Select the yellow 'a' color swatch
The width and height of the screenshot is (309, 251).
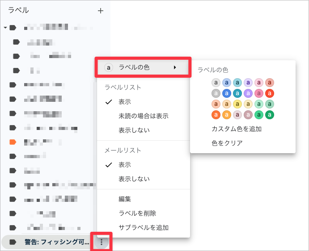pos(237,104)
